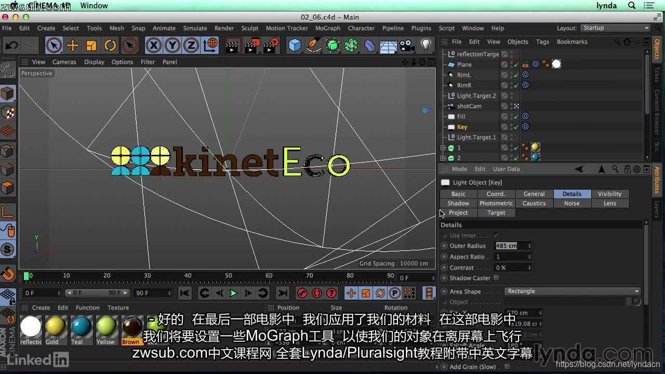This screenshot has width=665, height=374.
Task: Open the viewport Filter menu
Action: point(148,62)
